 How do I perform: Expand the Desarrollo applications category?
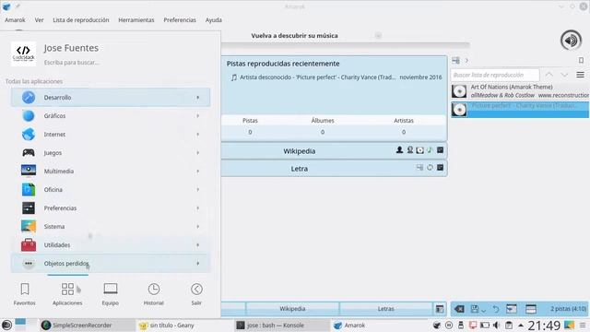pos(111,98)
